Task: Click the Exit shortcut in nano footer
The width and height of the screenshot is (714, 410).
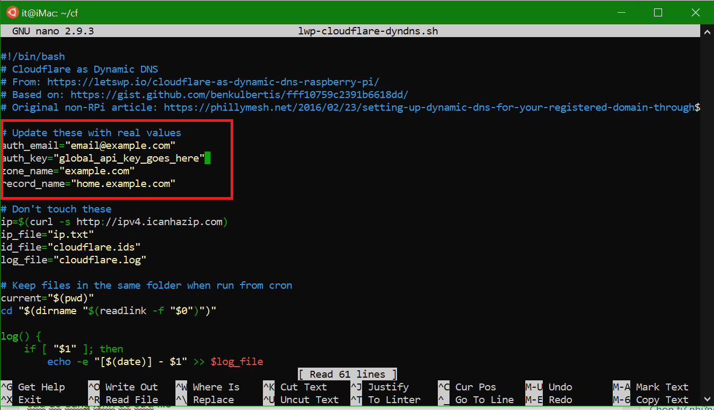Action: click(29, 400)
